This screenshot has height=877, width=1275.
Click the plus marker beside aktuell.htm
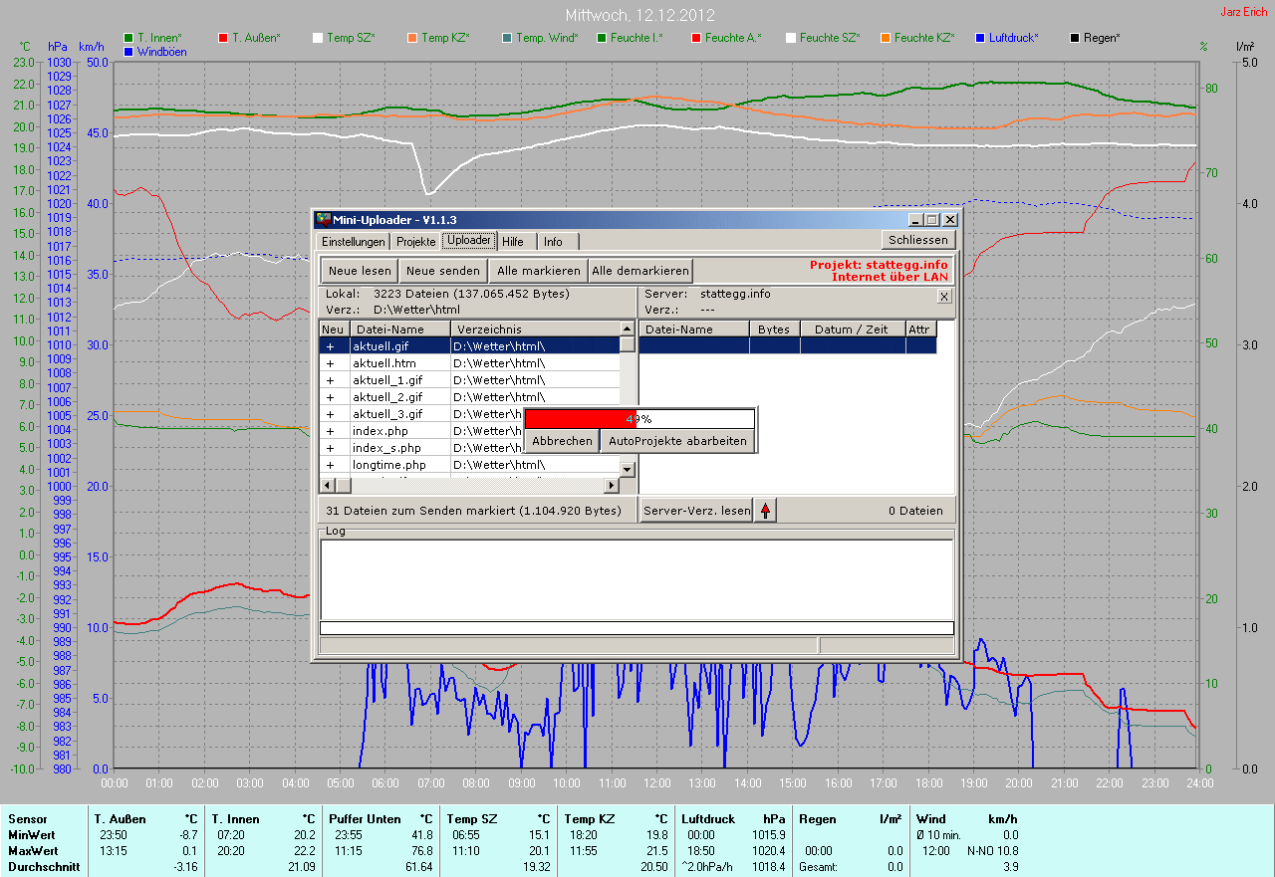pos(331,363)
